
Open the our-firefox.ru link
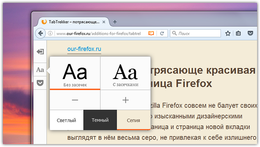84,49
